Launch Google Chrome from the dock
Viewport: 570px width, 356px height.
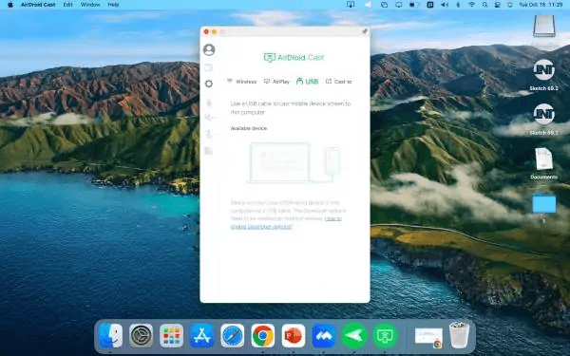(262, 336)
